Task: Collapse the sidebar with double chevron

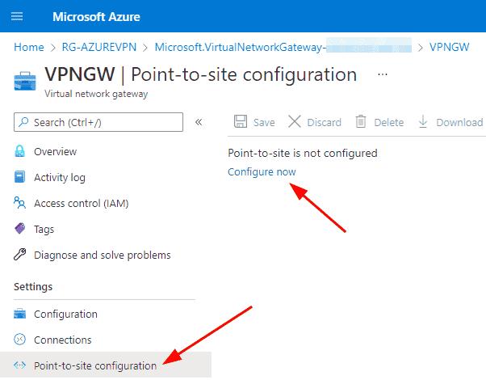Action: tap(199, 122)
